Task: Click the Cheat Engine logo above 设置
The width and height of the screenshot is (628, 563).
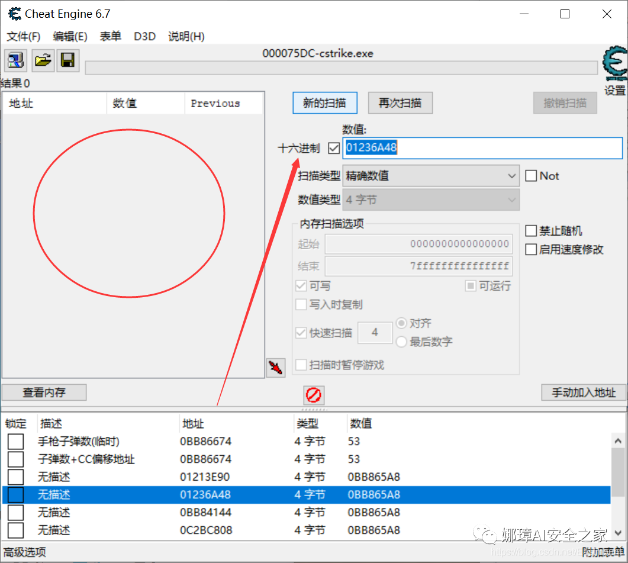Action: (615, 63)
